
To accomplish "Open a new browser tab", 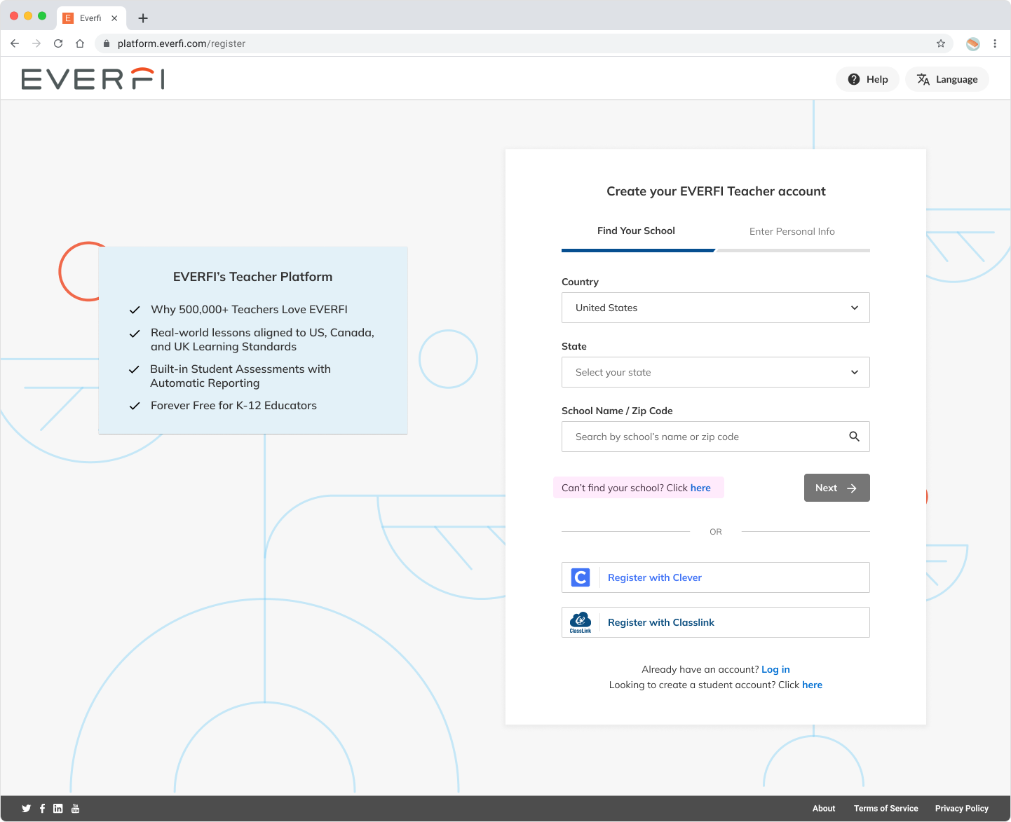I will click(x=143, y=18).
